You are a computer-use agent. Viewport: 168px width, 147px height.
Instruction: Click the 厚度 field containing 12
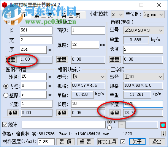(85, 45)
